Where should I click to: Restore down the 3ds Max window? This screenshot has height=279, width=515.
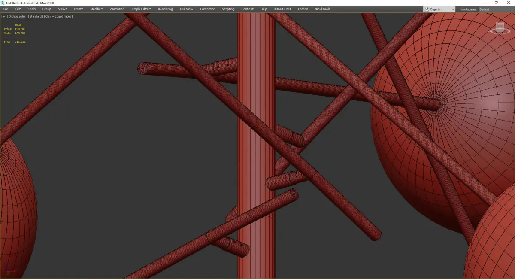pos(496,3)
